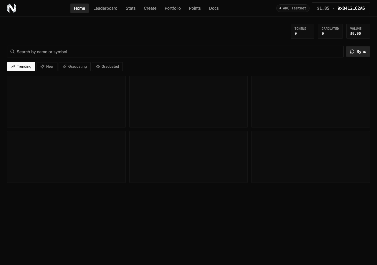Select the Graduated filter tab
This screenshot has height=265, width=377.
[x=107, y=67]
